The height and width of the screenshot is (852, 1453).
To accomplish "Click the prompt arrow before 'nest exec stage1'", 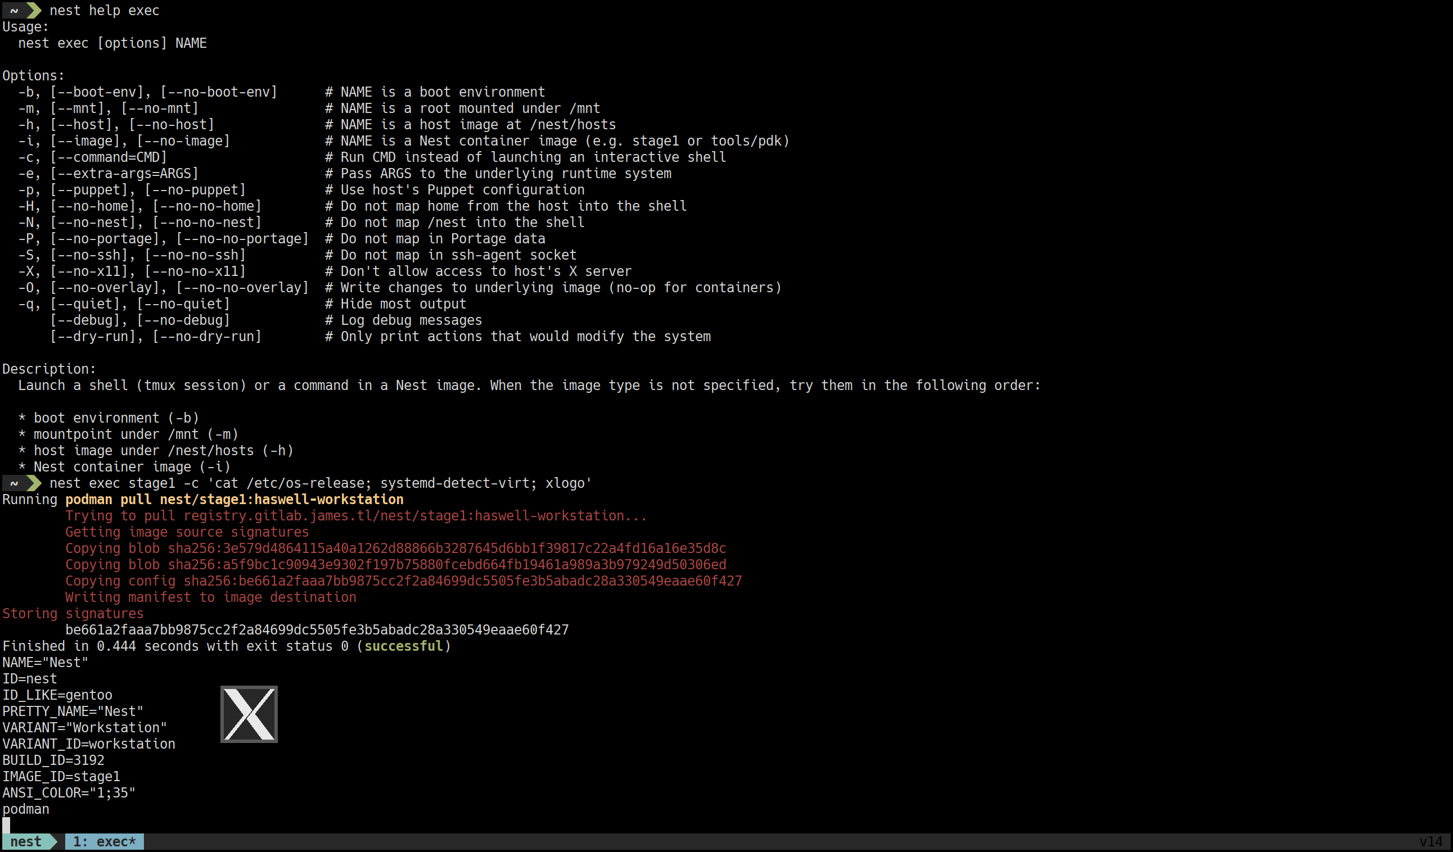I will [x=34, y=483].
